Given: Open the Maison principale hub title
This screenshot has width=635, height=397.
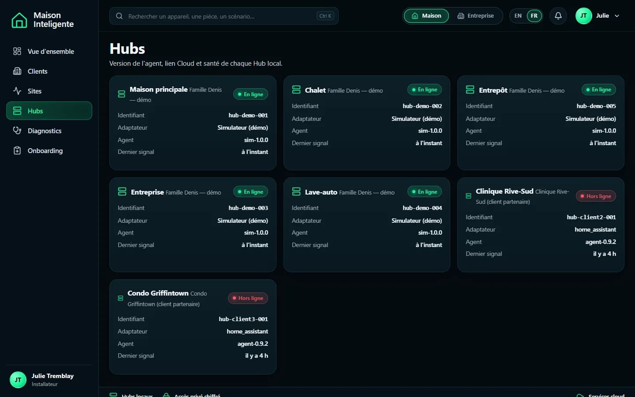Looking at the screenshot, I should (159, 90).
